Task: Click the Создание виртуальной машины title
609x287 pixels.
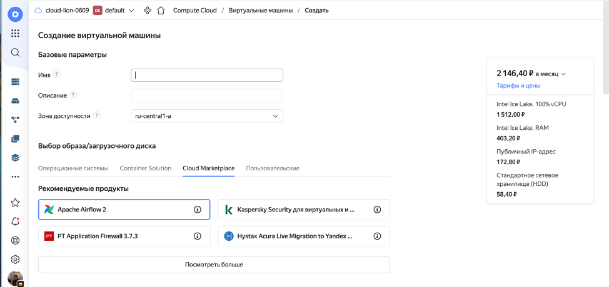Action: point(99,36)
